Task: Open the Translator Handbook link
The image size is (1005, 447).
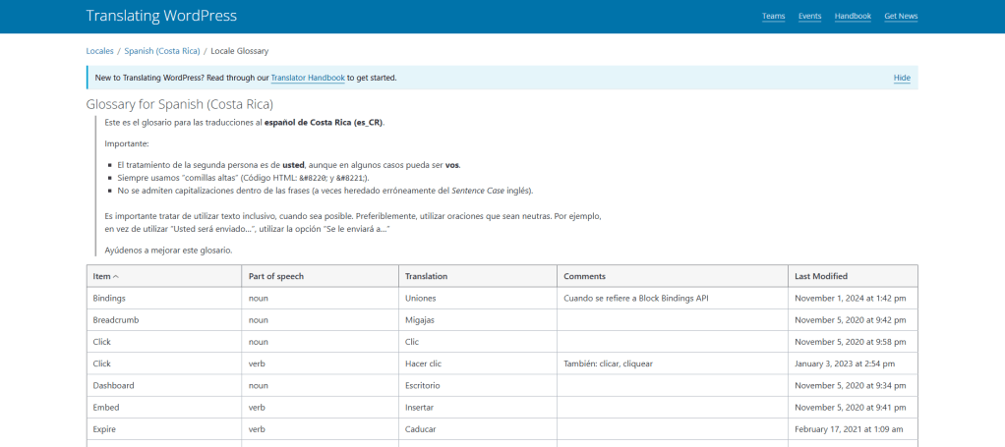Action: 308,78
